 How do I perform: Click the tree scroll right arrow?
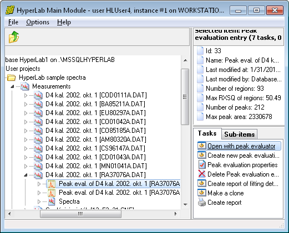(x=176, y=214)
